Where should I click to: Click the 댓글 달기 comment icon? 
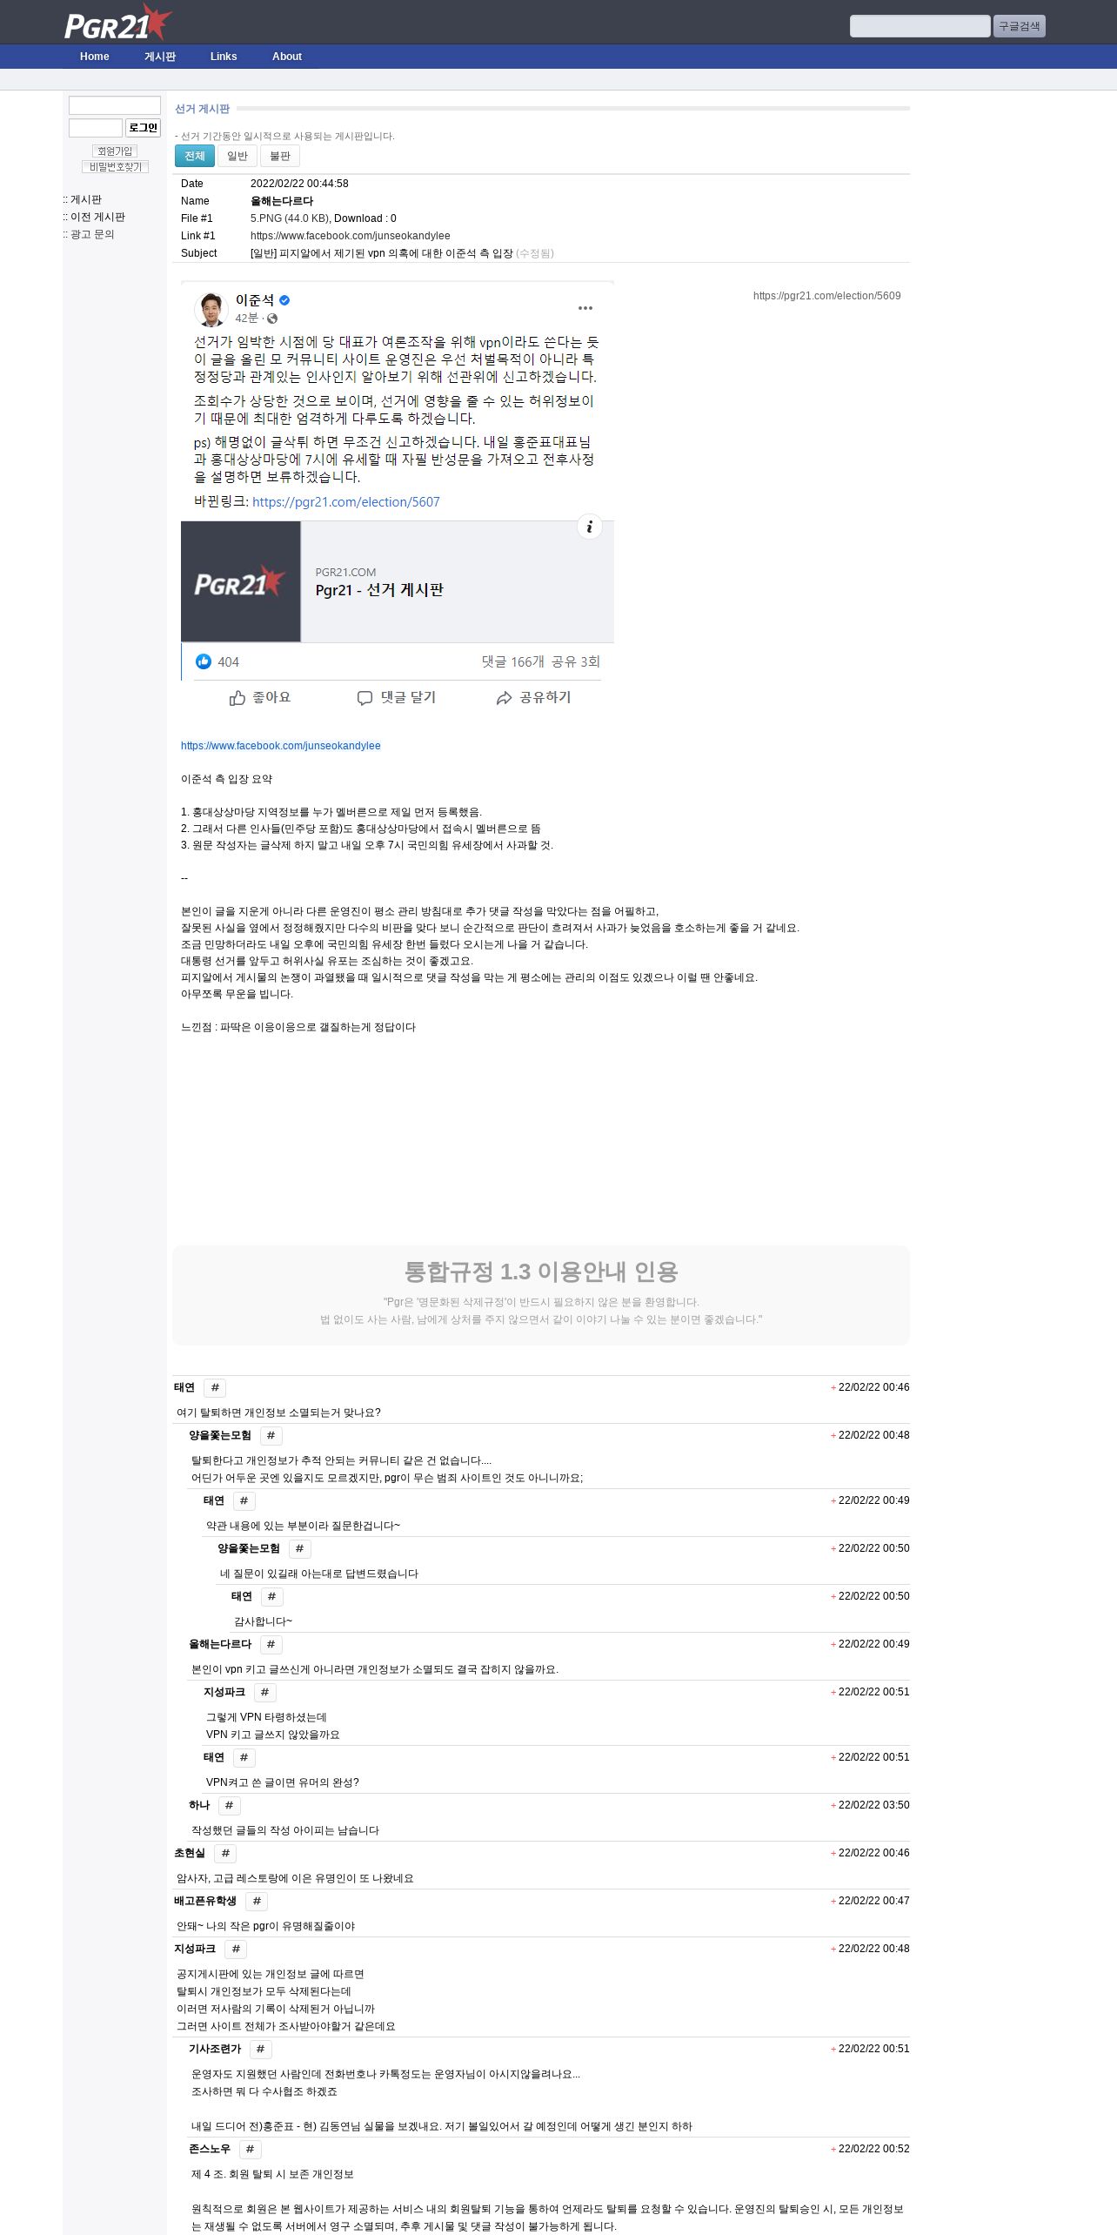pyautogui.click(x=365, y=698)
